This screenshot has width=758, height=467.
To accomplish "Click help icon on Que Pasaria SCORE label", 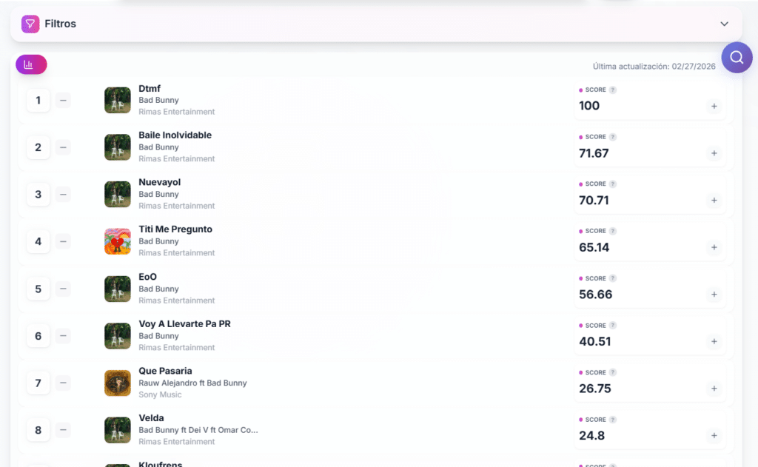I will coord(613,373).
